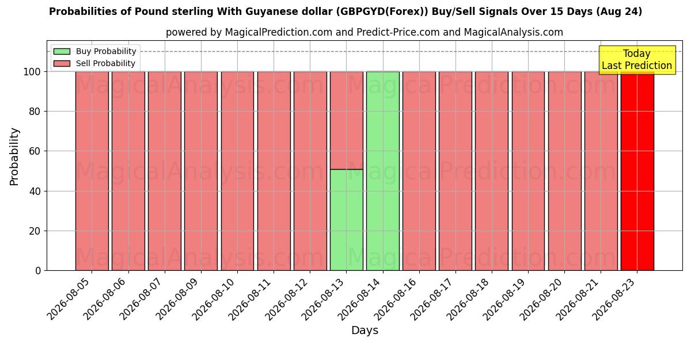Click the x-axis date label 2026-08-19

507,298
